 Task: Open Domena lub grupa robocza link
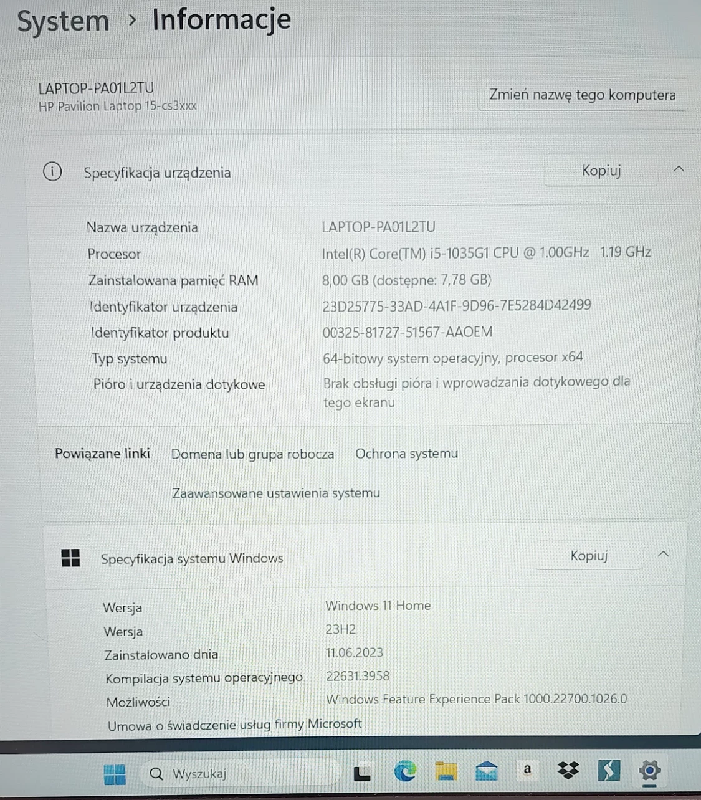click(x=252, y=454)
